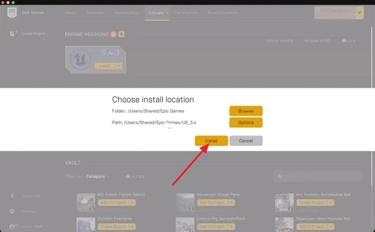Screen dimensions: 375x232
Task: Open the GitHub Source link
Action: [280, 41]
